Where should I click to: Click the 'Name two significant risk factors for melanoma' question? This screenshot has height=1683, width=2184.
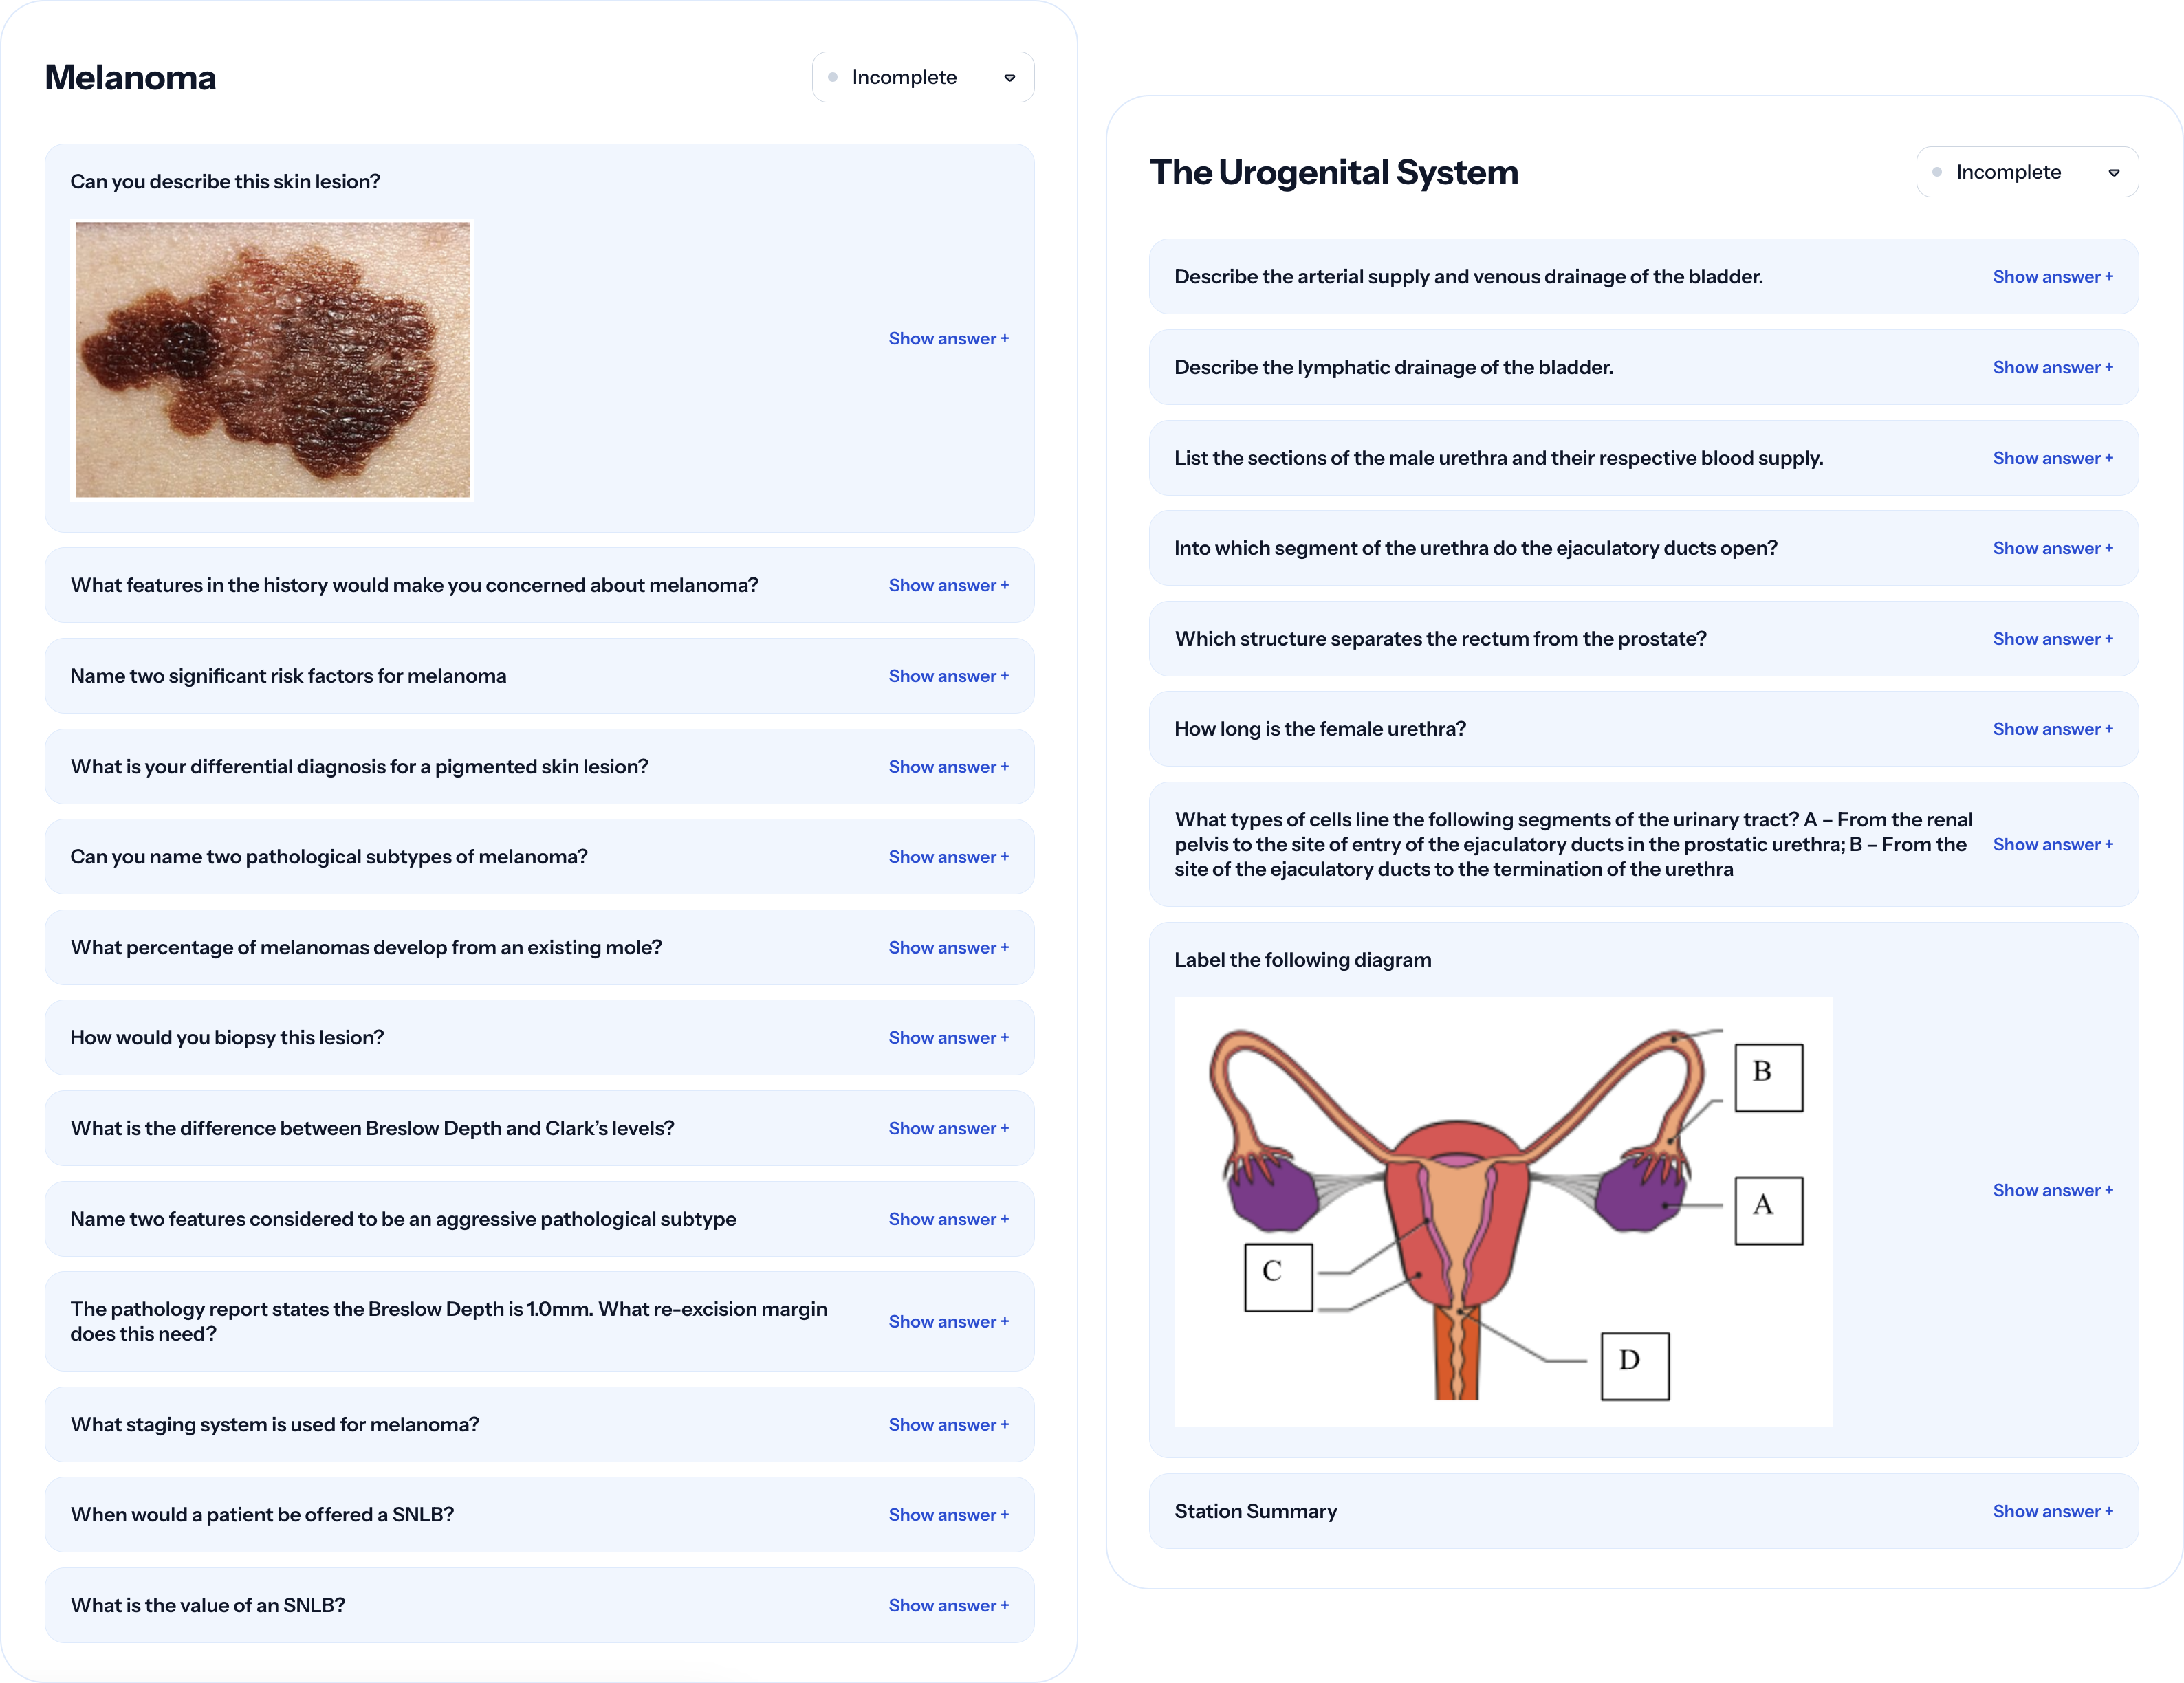click(x=288, y=676)
